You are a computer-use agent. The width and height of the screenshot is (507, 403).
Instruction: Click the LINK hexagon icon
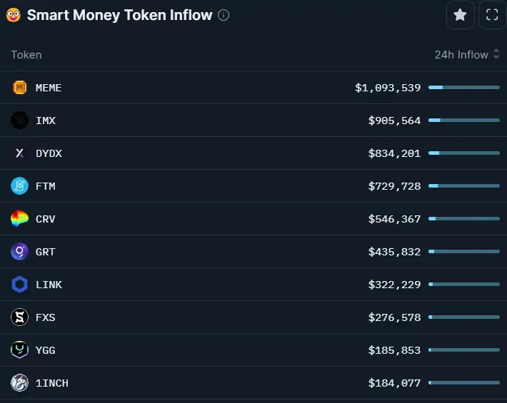[20, 285]
